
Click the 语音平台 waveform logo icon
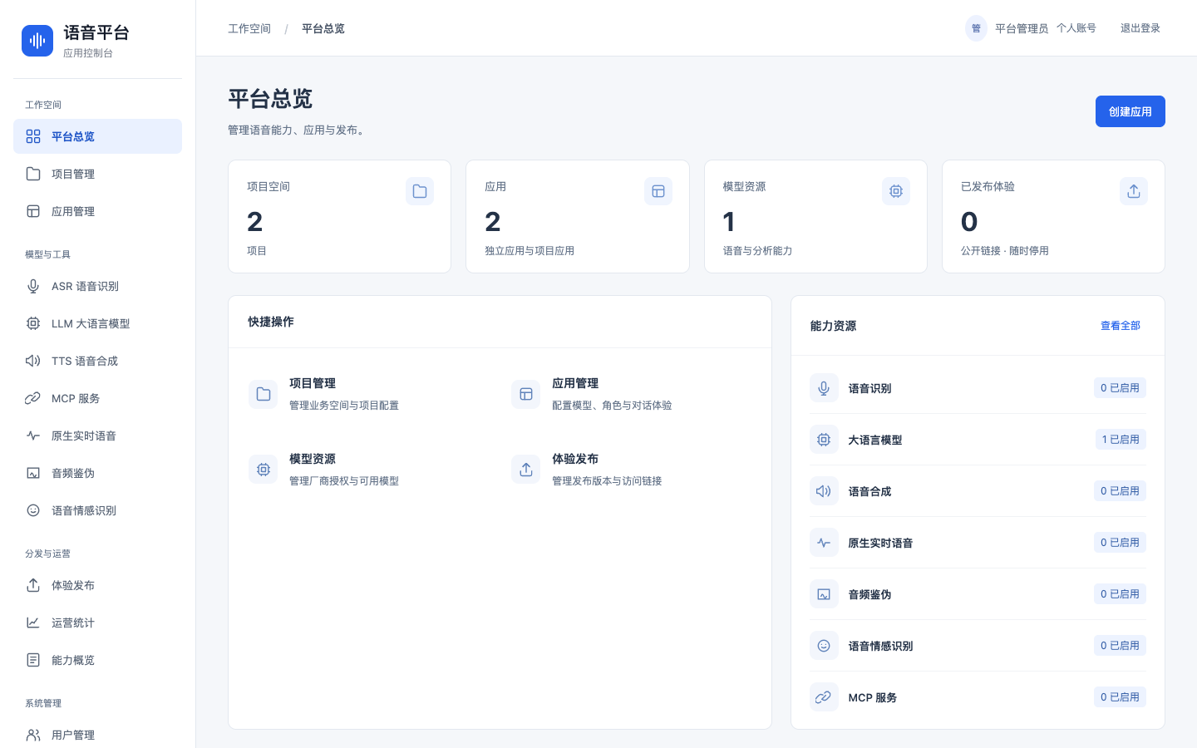[x=37, y=41]
